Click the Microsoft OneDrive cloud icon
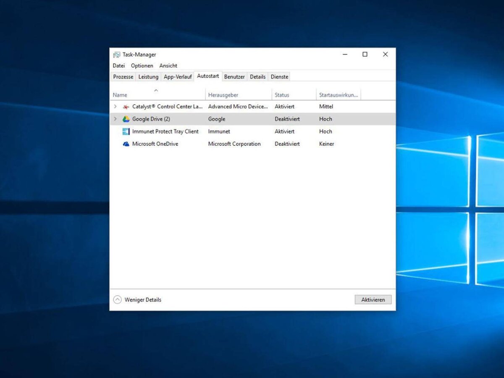This screenshot has width=504, height=378. (126, 144)
